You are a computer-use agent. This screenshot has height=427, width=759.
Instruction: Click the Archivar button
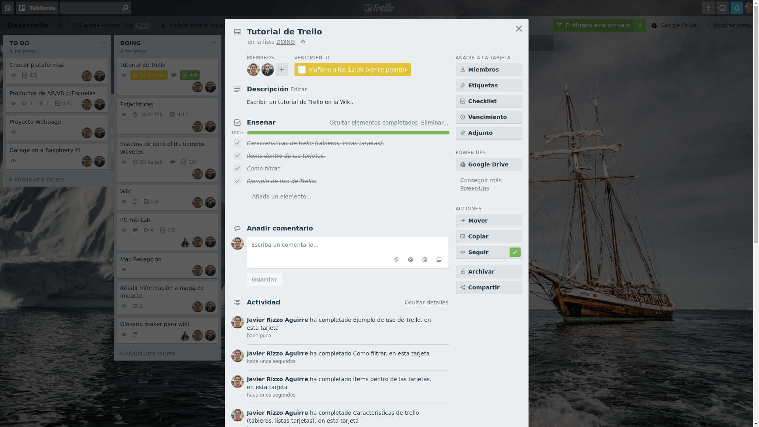[489, 272]
